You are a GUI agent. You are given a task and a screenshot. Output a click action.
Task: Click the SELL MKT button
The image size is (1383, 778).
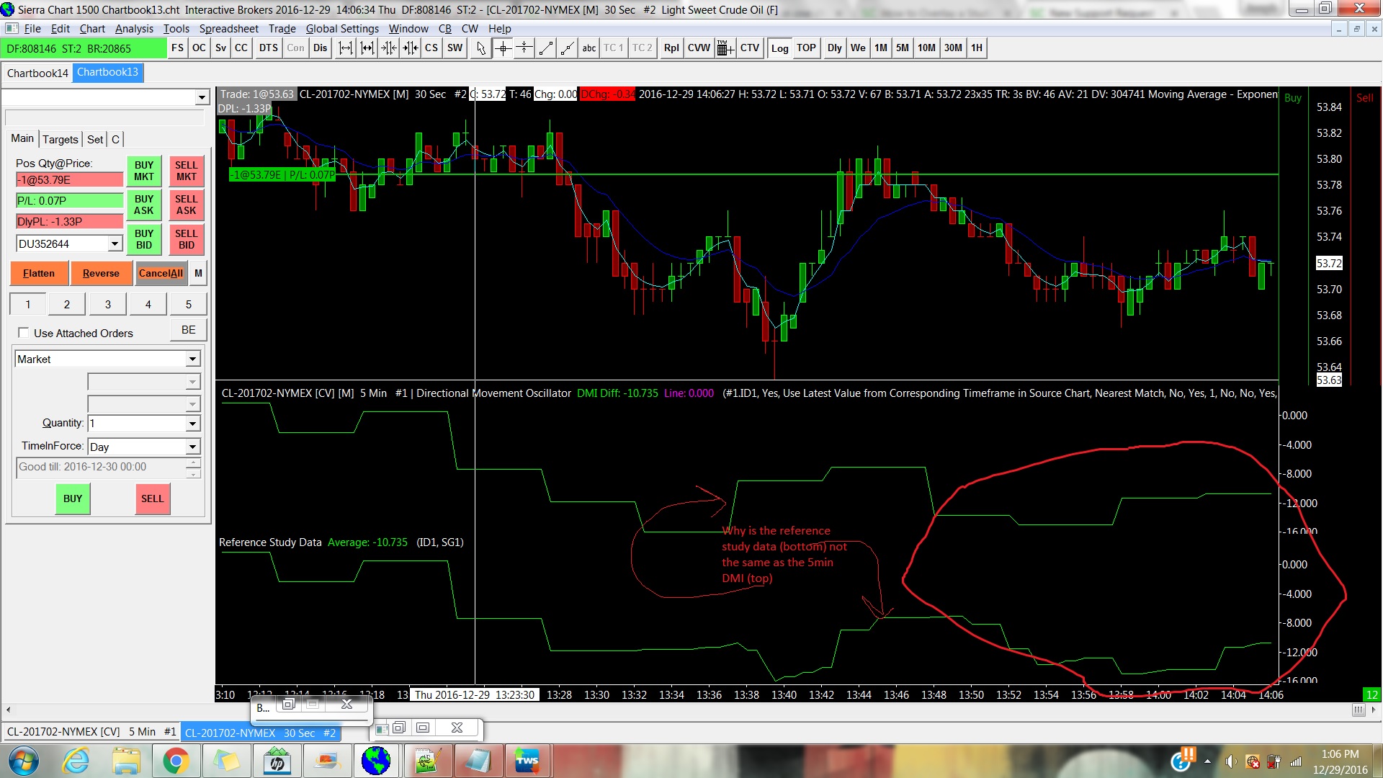(186, 171)
